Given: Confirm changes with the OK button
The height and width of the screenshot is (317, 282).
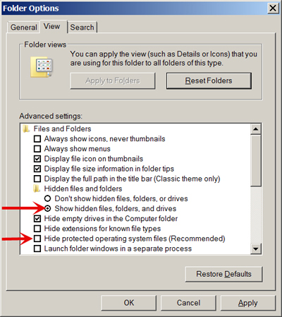Looking at the screenshot, I should pyautogui.click(x=129, y=303).
